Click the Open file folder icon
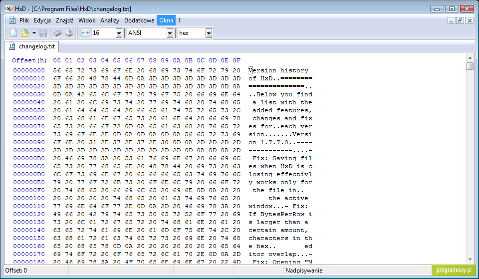Screen dimensions: 479x279 coord(25,33)
